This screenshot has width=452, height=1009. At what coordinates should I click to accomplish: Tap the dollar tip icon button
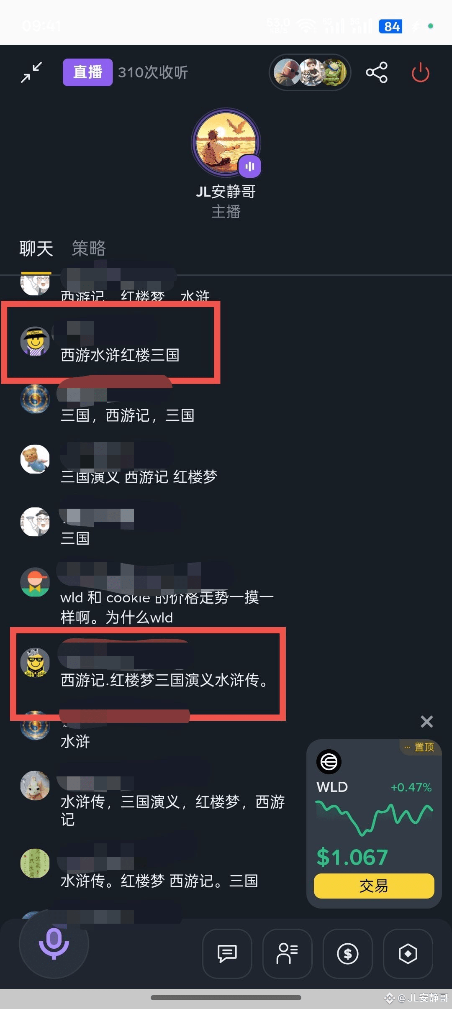coord(348,954)
